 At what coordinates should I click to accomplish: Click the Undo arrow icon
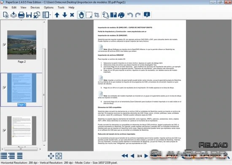pos(130,15)
